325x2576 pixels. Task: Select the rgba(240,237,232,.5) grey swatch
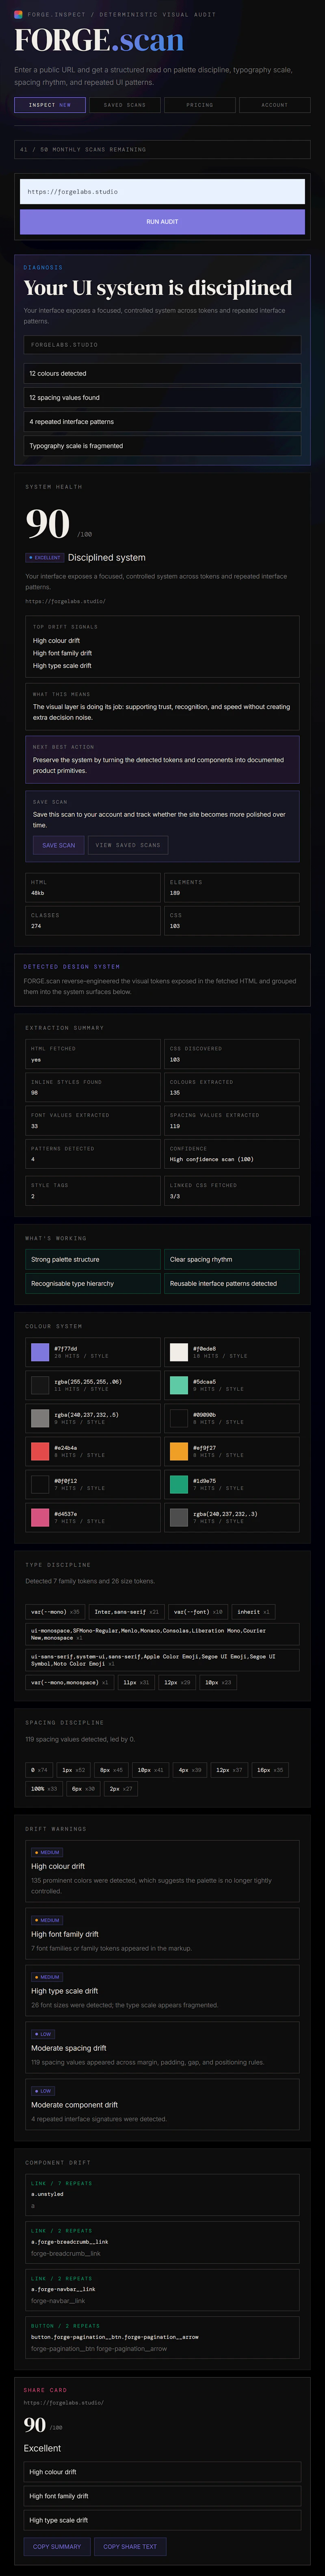click(x=40, y=1418)
